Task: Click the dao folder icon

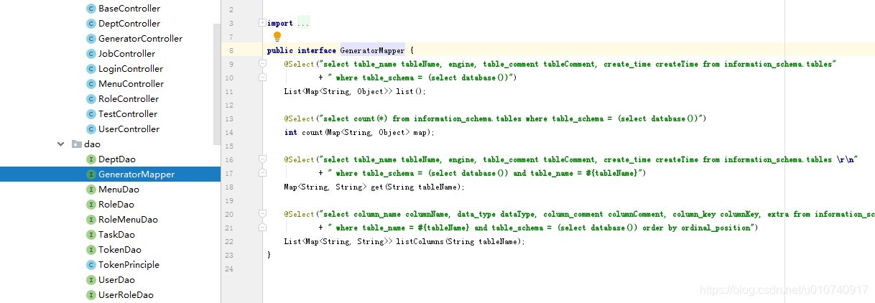Action: click(77, 144)
